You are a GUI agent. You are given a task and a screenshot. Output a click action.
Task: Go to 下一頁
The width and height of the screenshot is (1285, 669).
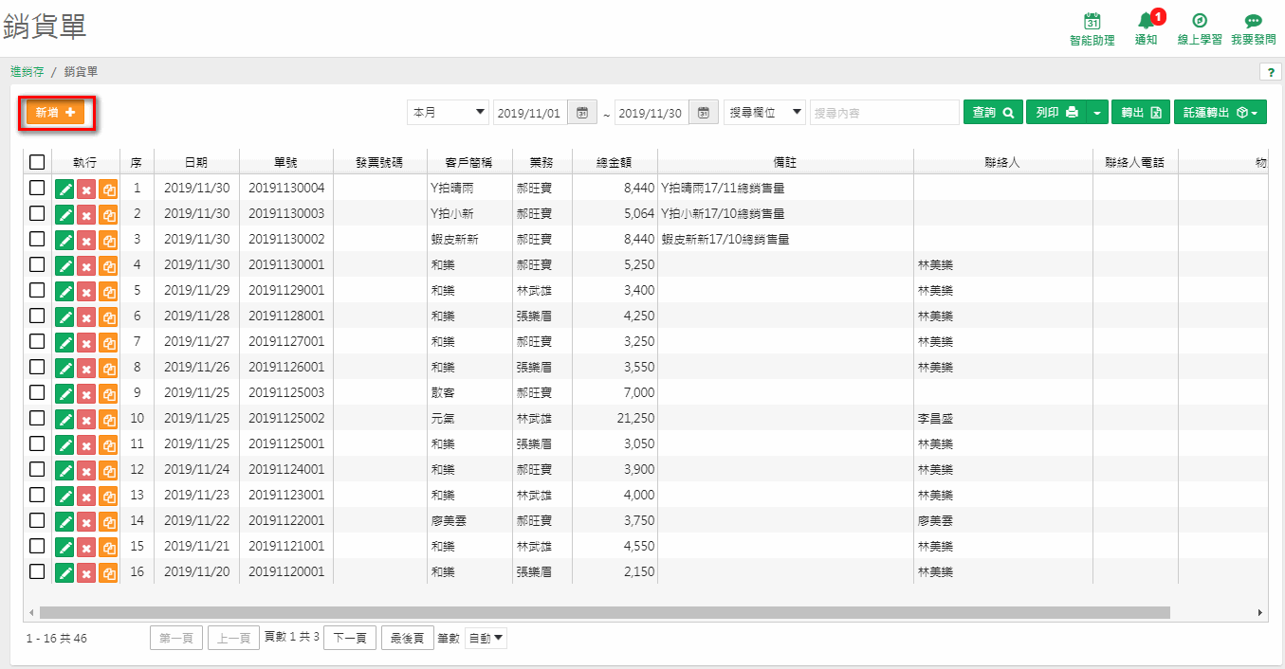pos(350,639)
